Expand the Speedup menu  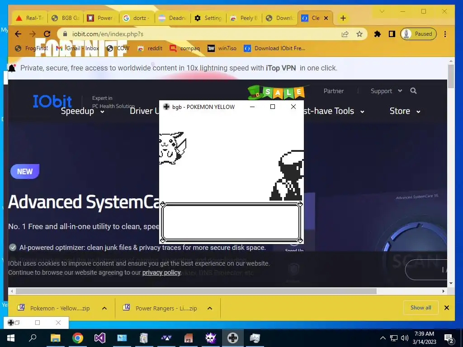coord(83,111)
